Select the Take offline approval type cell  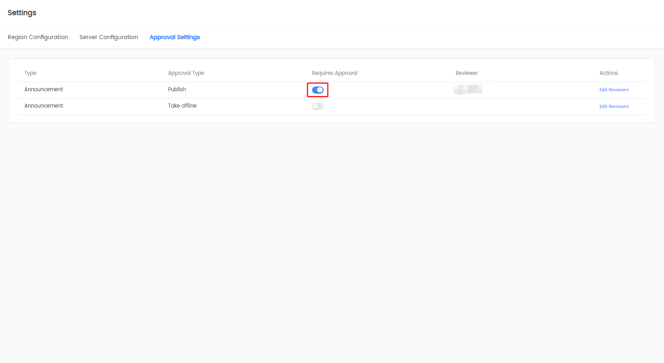(x=182, y=106)
